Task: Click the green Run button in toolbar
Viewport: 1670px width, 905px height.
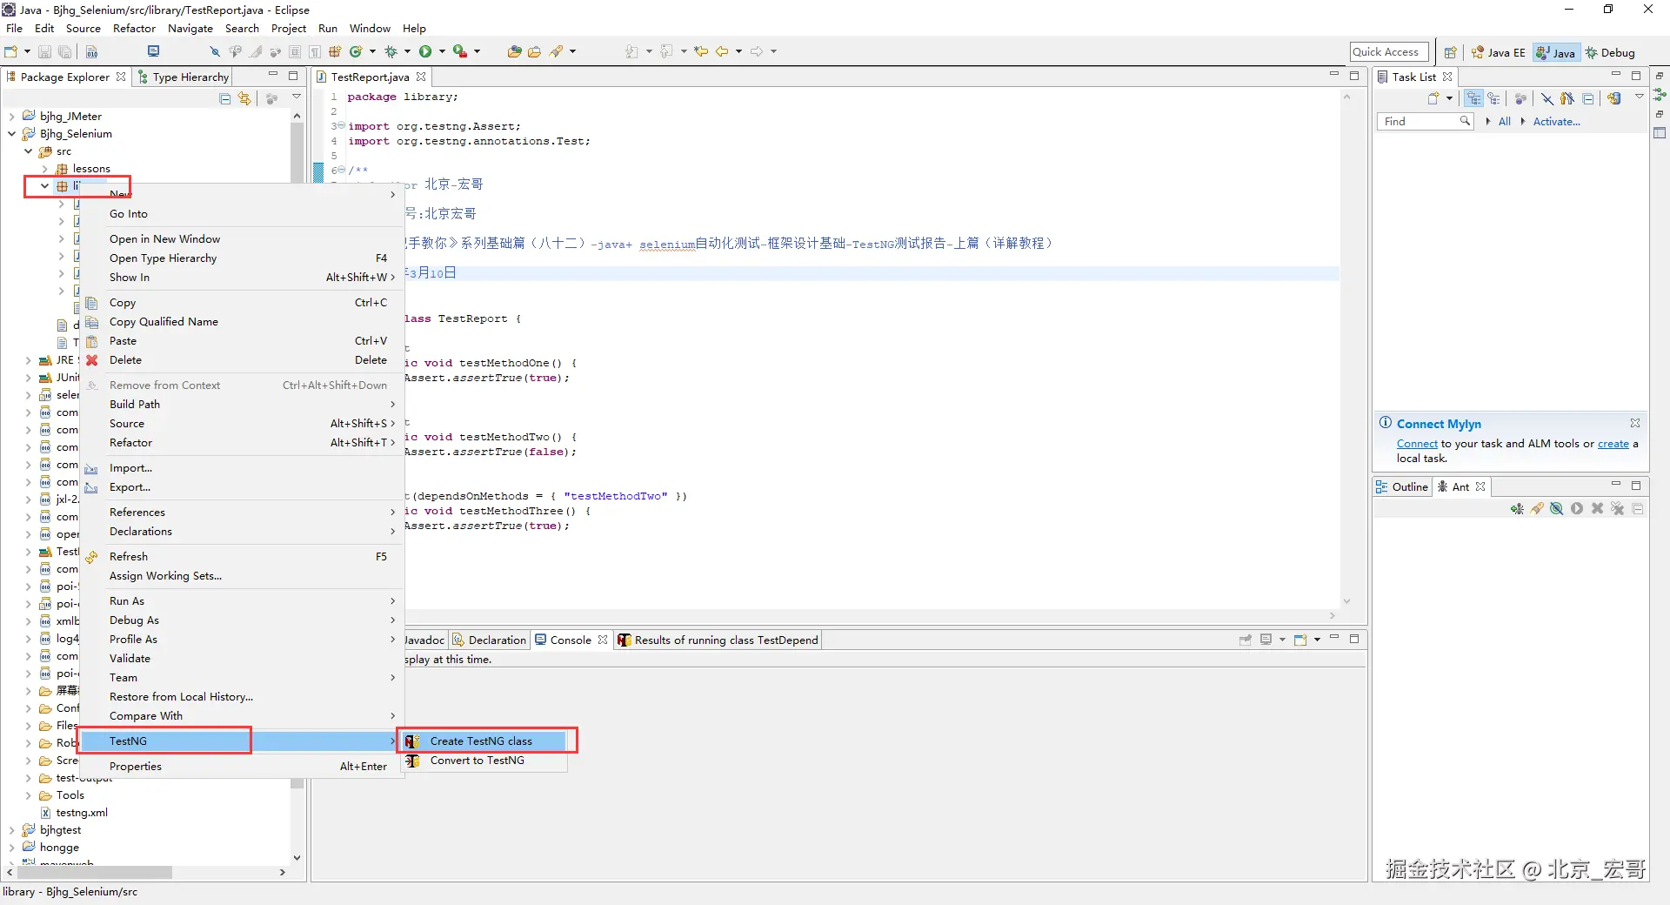Action: click(425, 52)
